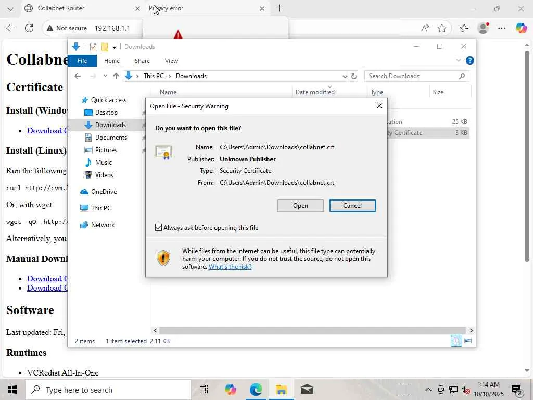Open Copilot icon in Edge toolbar

[x=521, y=28]
